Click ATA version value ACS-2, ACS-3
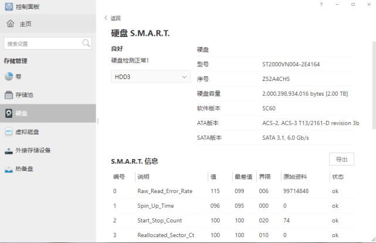 (310, 123)
